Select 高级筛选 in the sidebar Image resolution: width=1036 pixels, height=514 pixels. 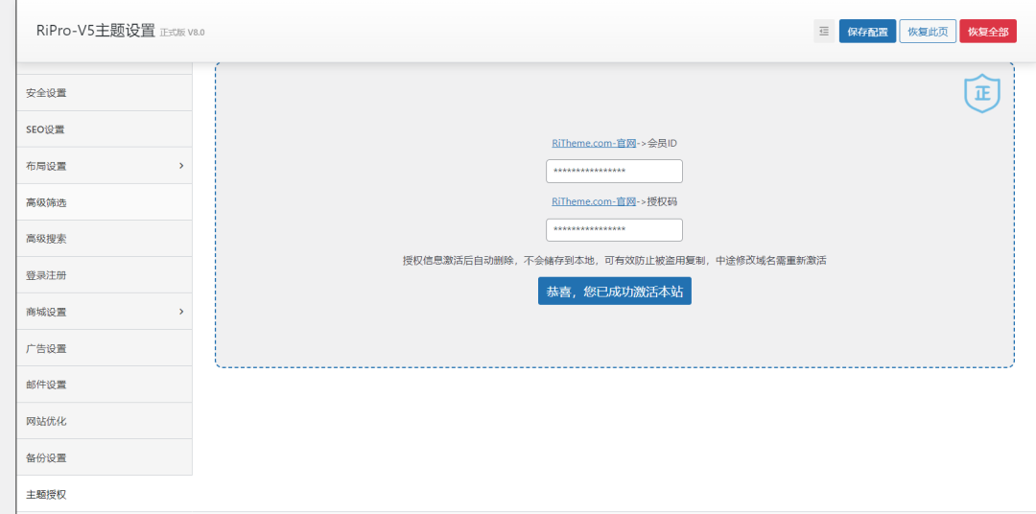(x=46, y=202)
